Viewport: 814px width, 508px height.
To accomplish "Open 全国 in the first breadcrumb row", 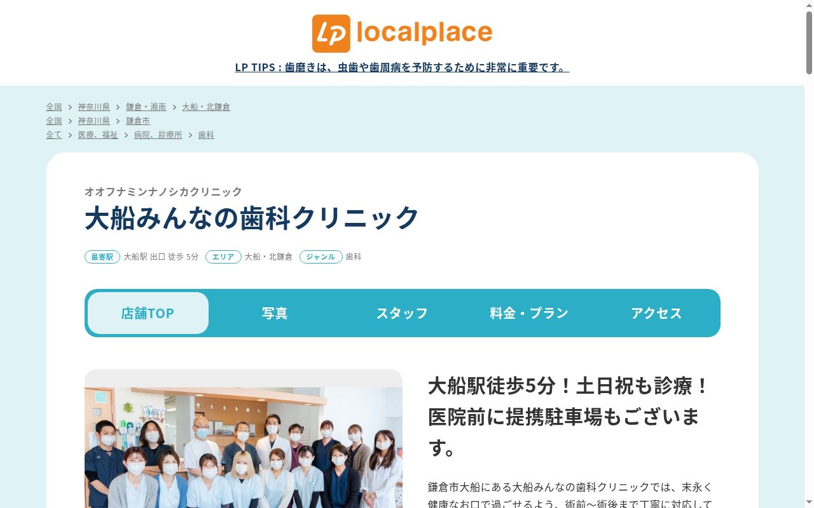I will click(54, 107).
